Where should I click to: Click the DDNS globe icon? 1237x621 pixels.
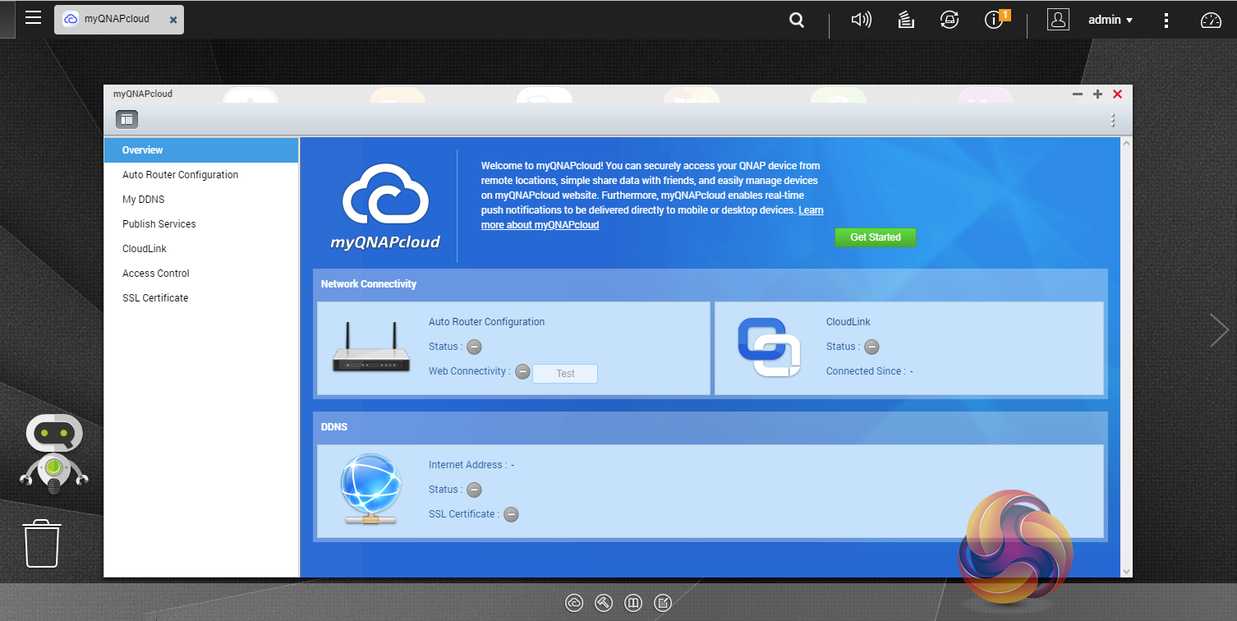coord(370,490)
